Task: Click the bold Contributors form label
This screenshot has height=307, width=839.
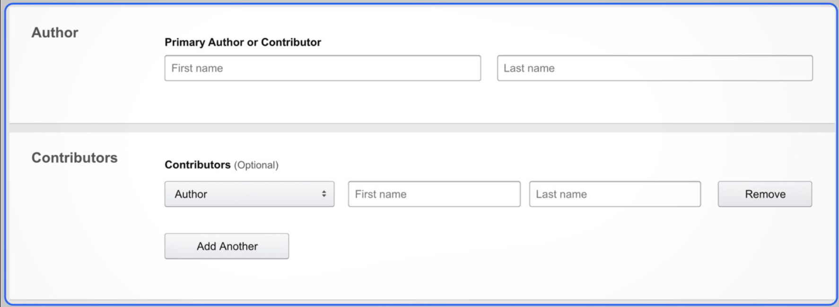Action: coord(198,165)
